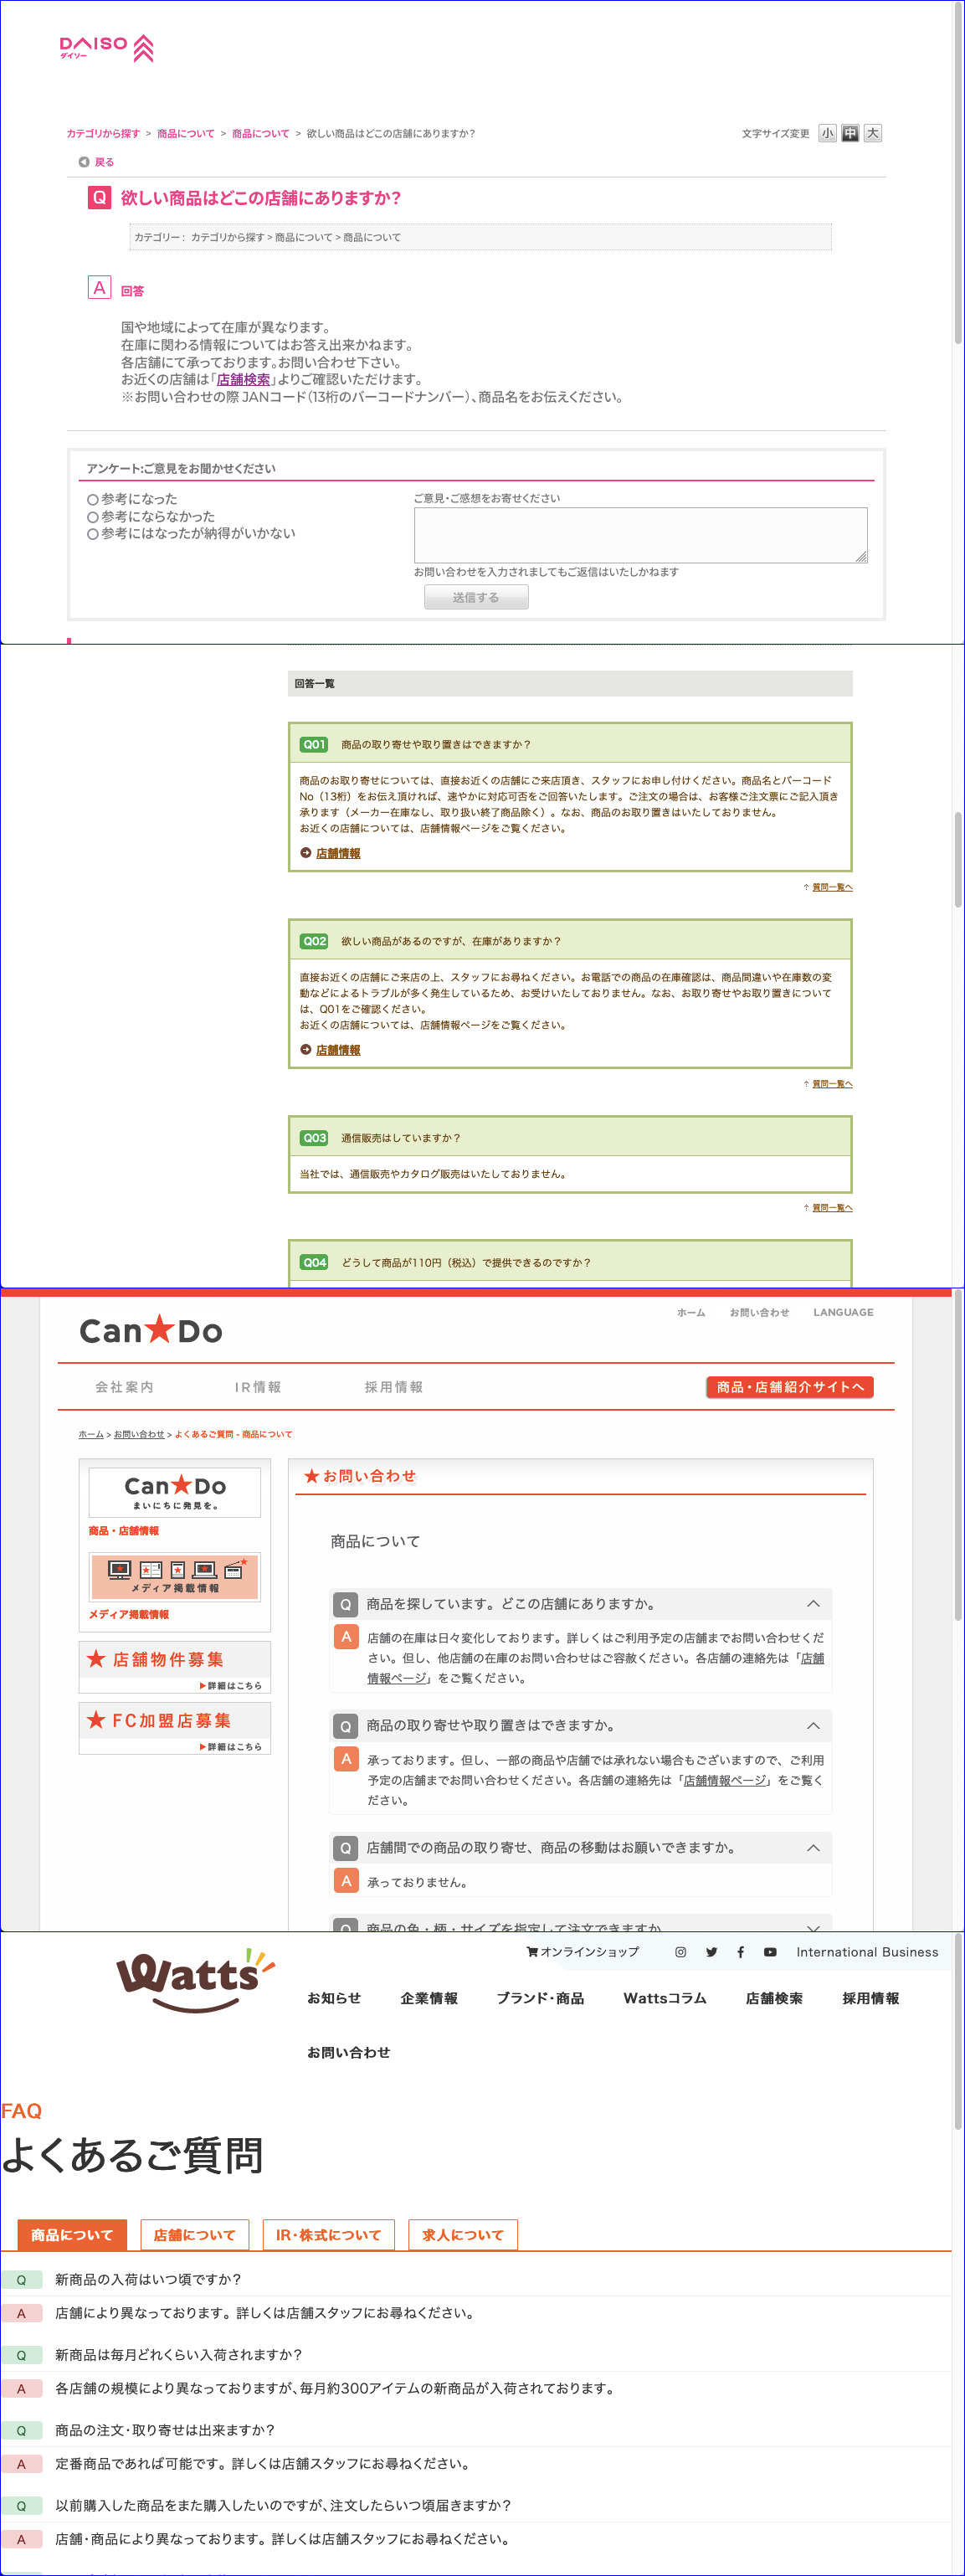This screenshot has width=965, height=2576.
Task: Set font size to 小 (small)
Action: (826, 134)
